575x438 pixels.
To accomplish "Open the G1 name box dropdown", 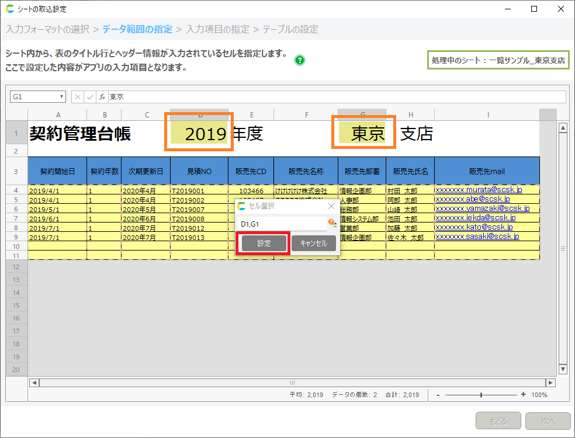I will pyautogui.click(x=61, y=97).
